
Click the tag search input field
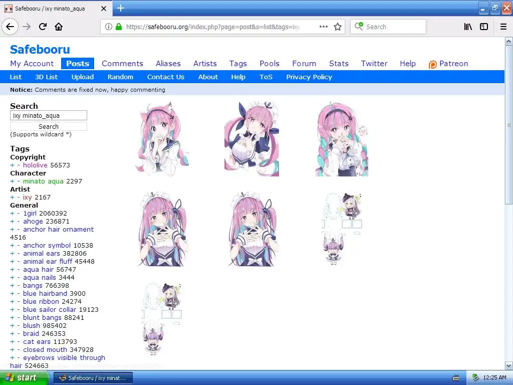(49, 115)
